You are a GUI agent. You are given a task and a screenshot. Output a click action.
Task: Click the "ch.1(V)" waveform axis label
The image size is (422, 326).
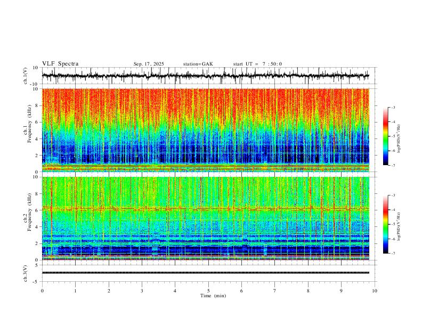(x=26, y=76)
